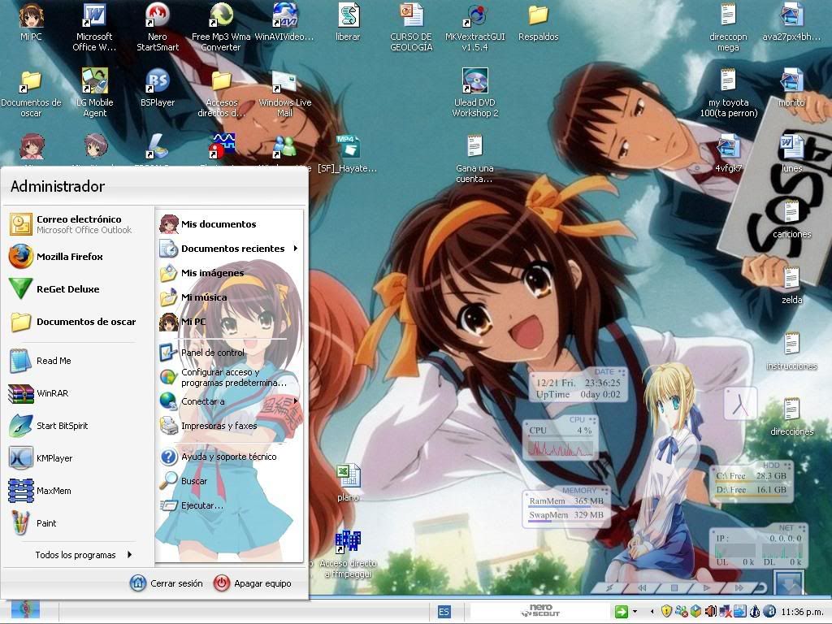Screen dimensions: 832x624
Task: Select Nero StartSmart desktop icon
Action: pyautogui.click(x=158, y=27)
